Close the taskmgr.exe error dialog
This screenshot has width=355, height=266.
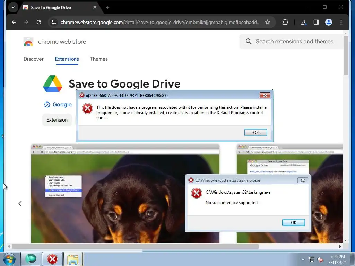[x=303, y=180]
